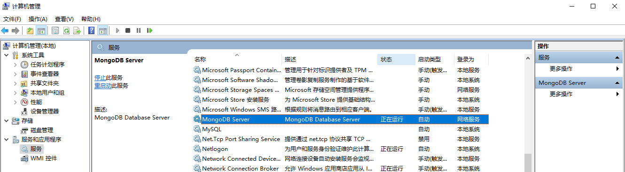Open the 操作(A) menu
The height and width of the screenshot is (172, 625).
tap(38, 19)
